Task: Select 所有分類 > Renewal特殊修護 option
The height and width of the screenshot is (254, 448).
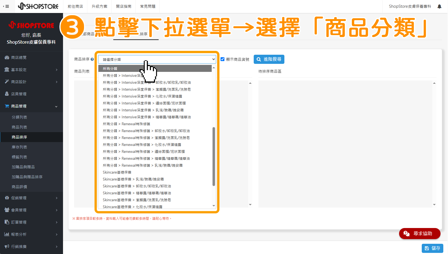Action: [x=155, y=124]
